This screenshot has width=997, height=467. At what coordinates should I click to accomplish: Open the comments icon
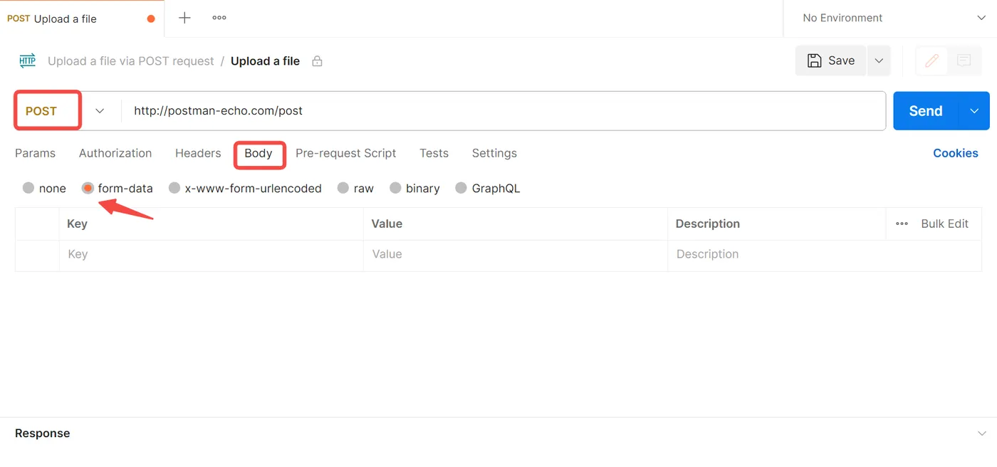coord(964,61)
